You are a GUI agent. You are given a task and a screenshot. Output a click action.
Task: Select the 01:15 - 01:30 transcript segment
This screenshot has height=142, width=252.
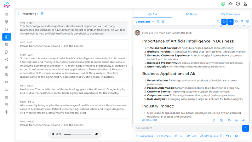(74, 28)
